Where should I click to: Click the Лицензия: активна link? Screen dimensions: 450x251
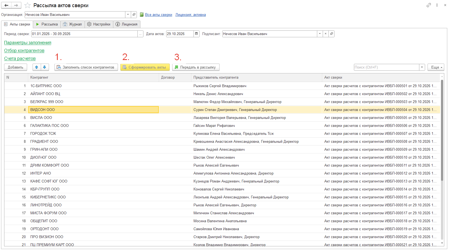point(191,15)
